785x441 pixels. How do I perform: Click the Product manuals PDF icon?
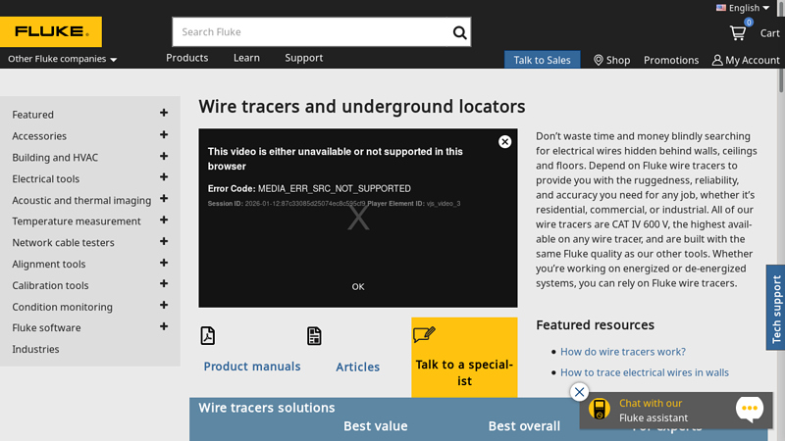point(208,335)
